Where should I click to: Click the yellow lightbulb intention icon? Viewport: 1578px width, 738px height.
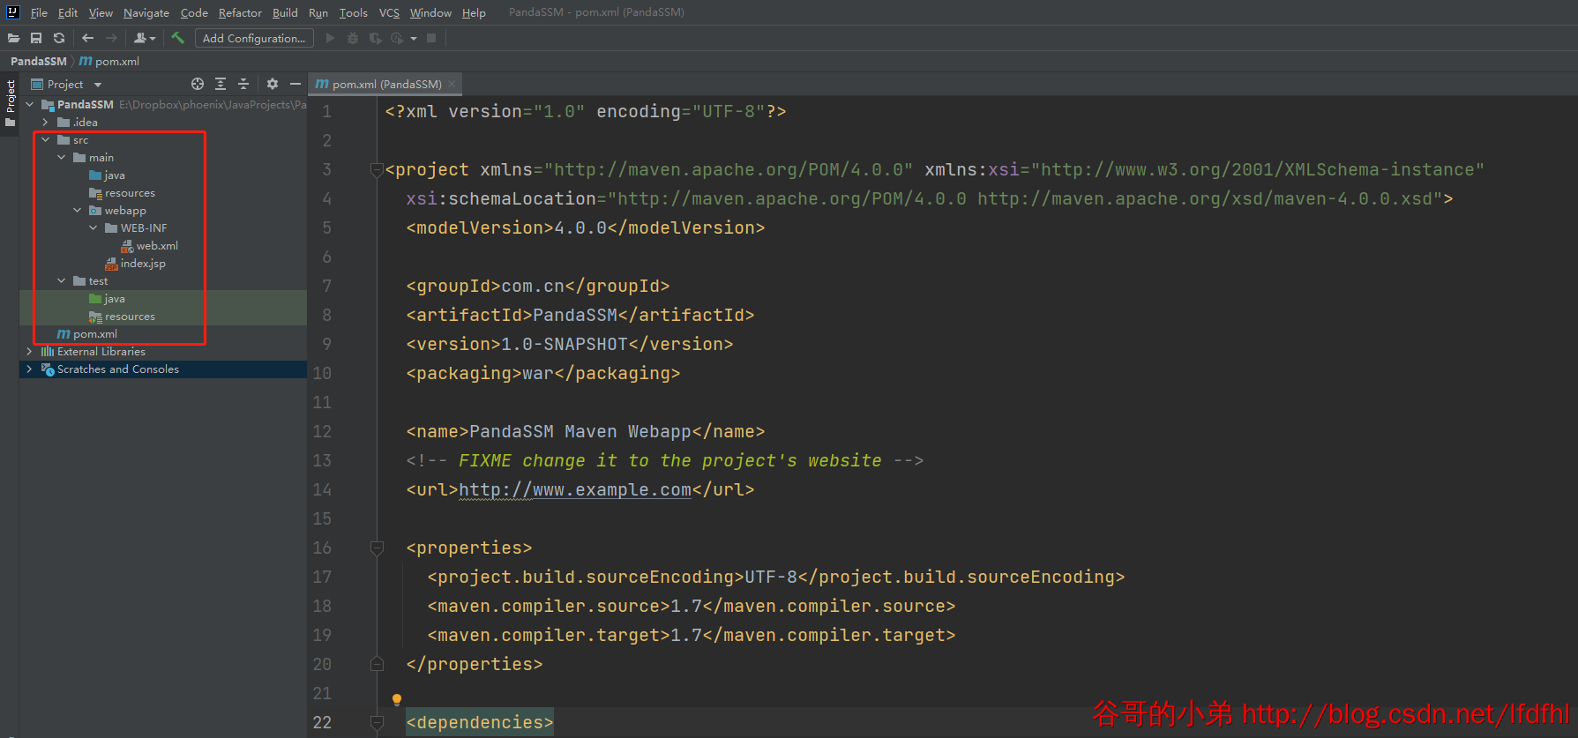coord(397,699)
